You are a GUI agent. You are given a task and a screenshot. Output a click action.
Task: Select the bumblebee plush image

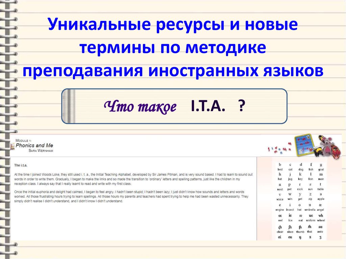tap(318, 151)
